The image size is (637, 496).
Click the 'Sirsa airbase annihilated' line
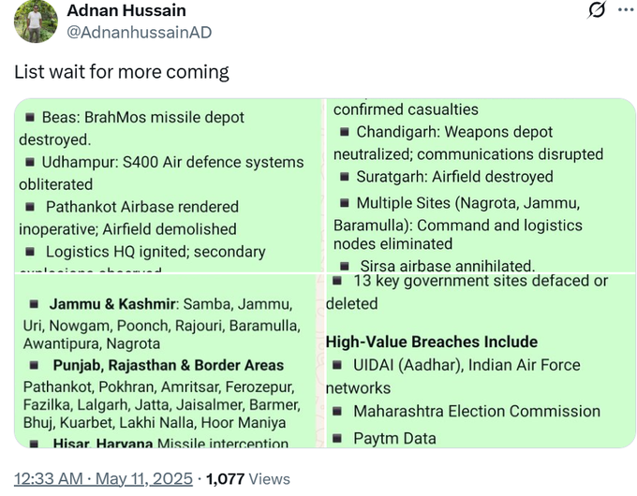447,266
